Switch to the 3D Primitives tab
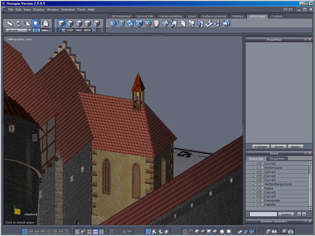Viewport: 315px width, 236px height. (121, 16)
